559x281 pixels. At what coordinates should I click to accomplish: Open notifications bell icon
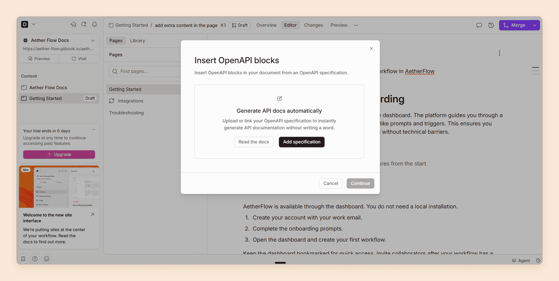pos(94,24)
